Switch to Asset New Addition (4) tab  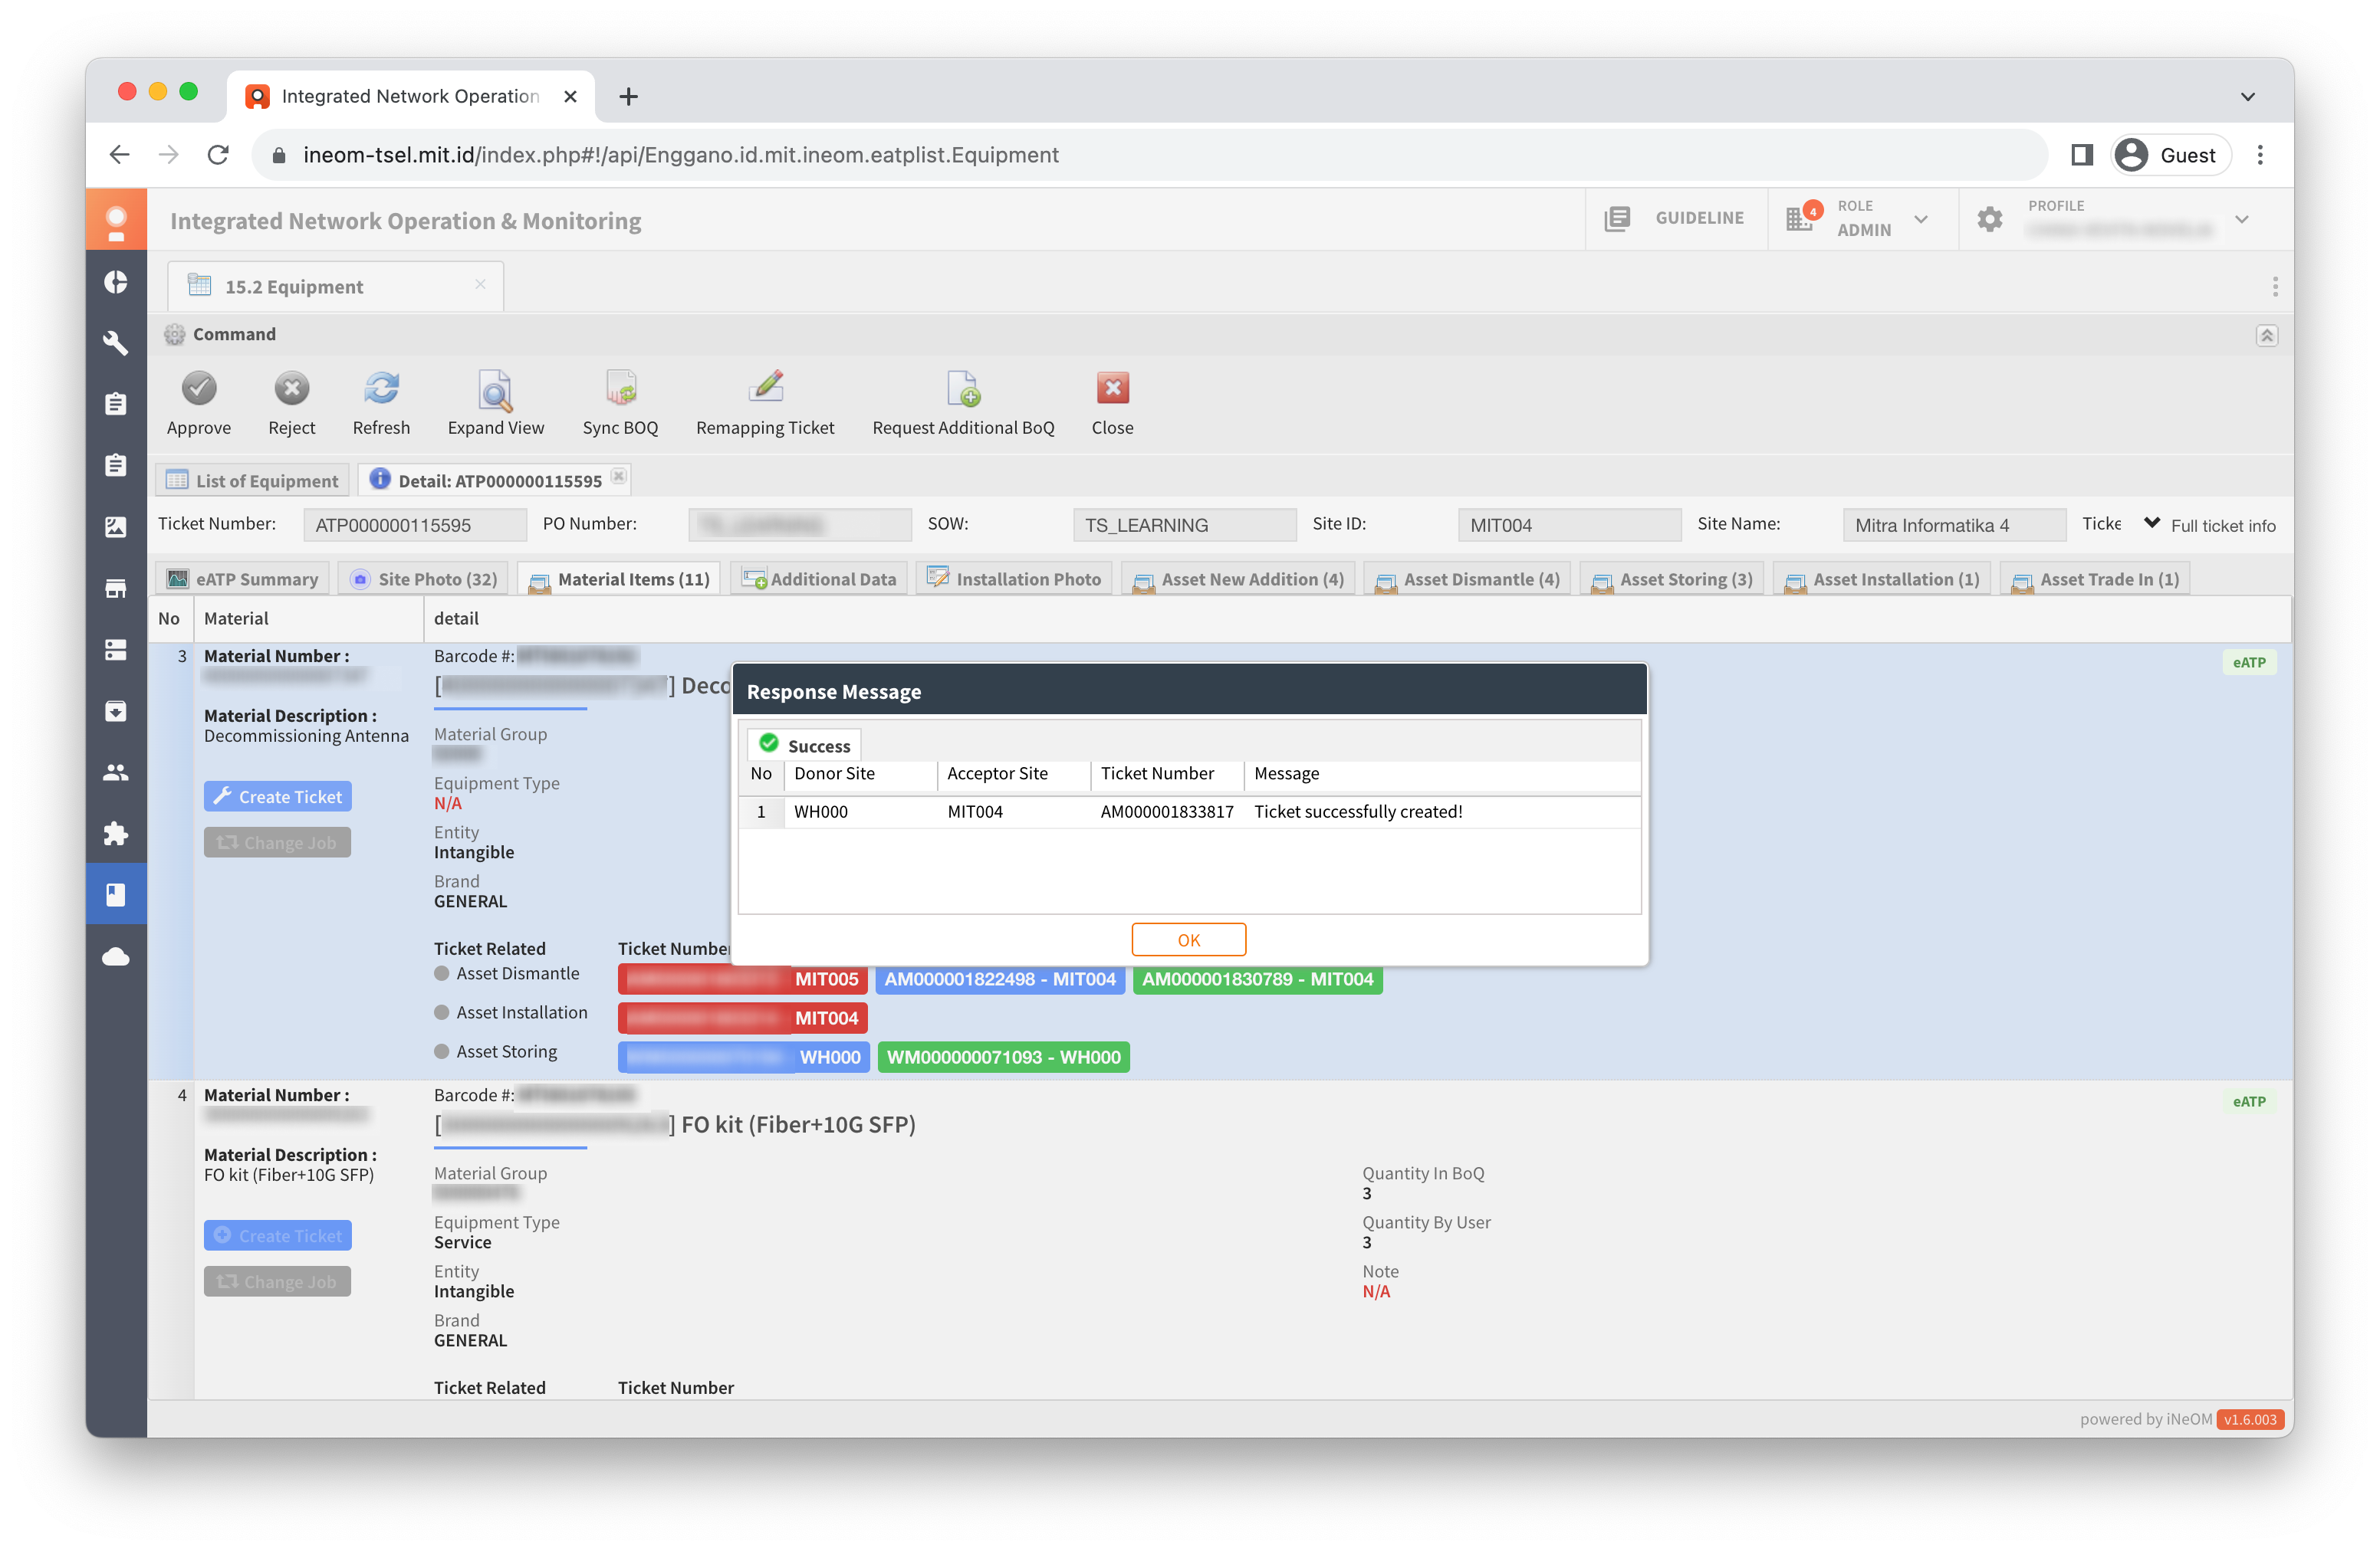pos(1237,579)
